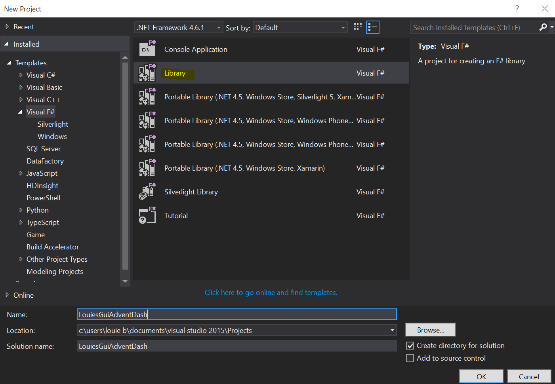Click the template tree scrollbar thumb
Screen dimensions: 555x384
tap(125, 165)
